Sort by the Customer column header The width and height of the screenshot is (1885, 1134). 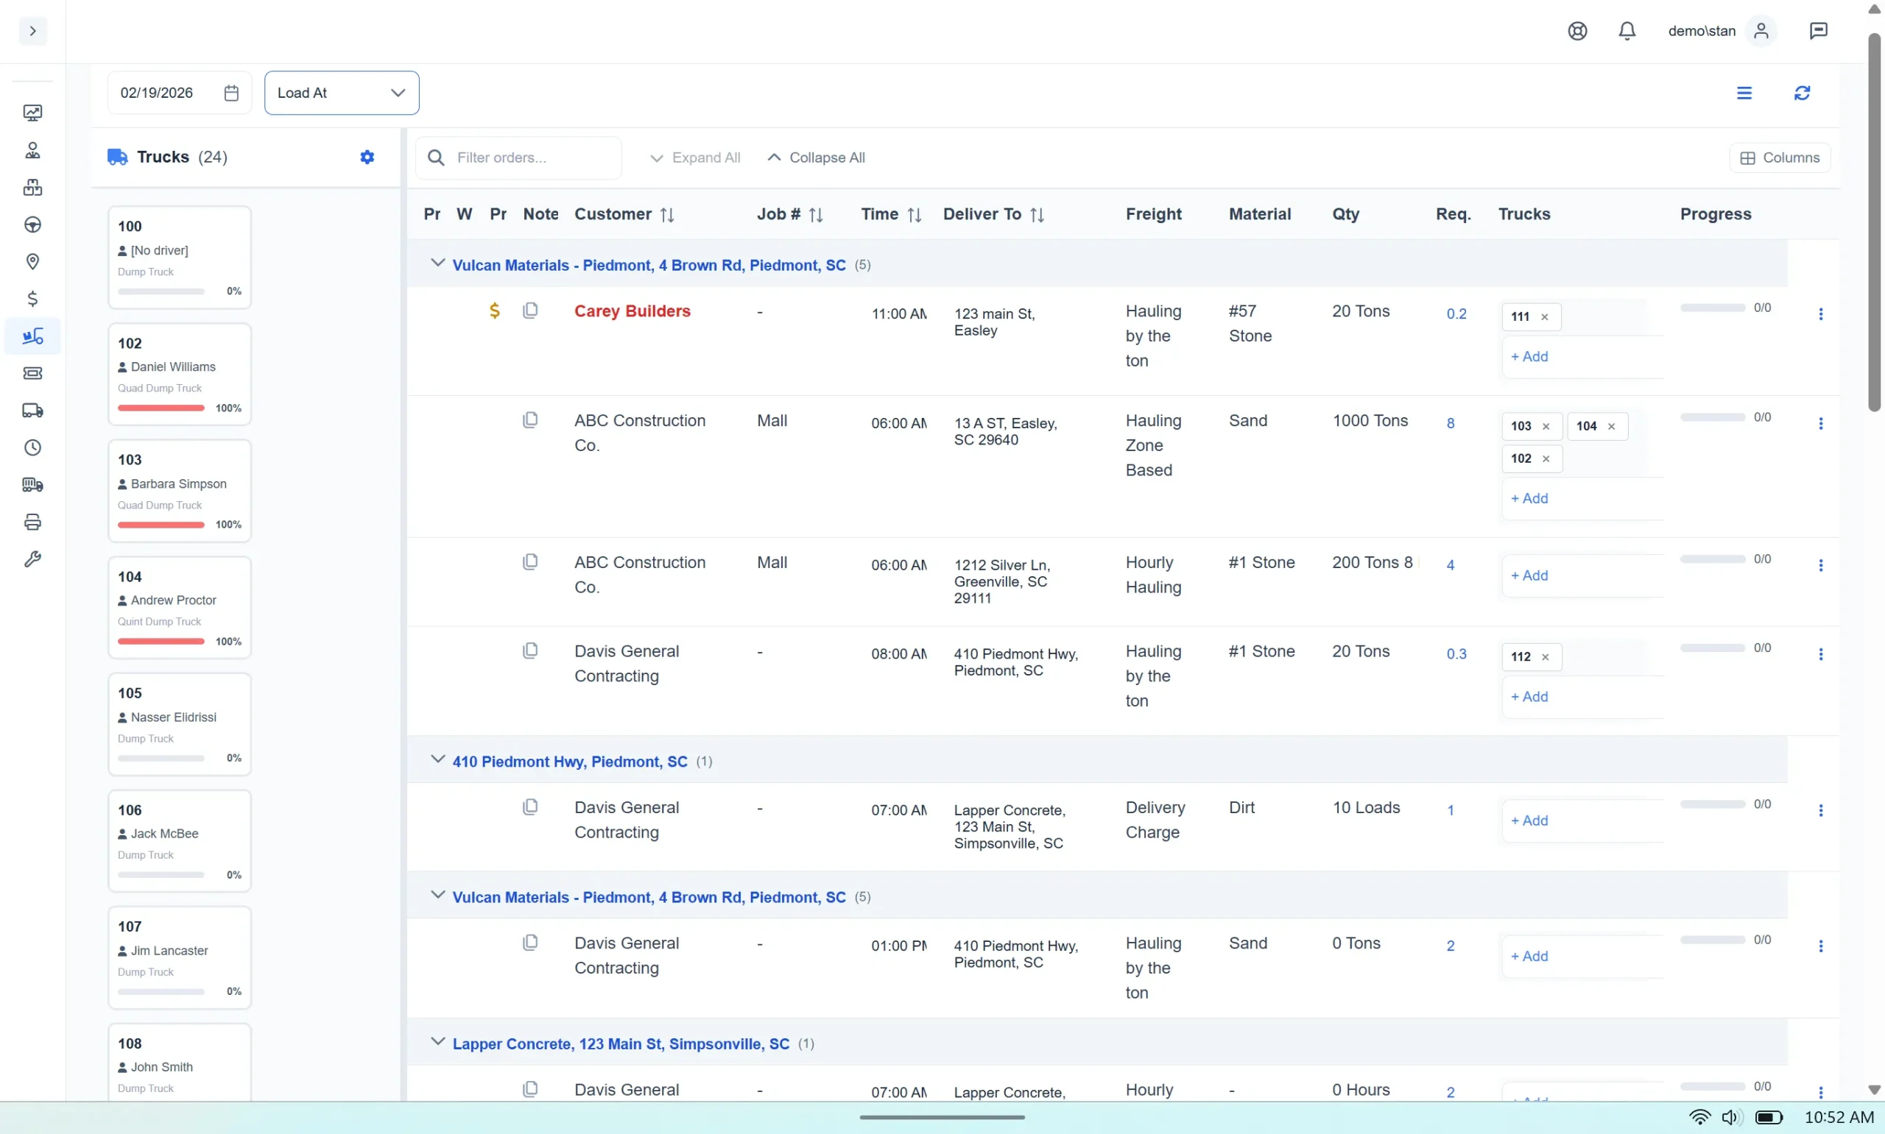point(623,214)
